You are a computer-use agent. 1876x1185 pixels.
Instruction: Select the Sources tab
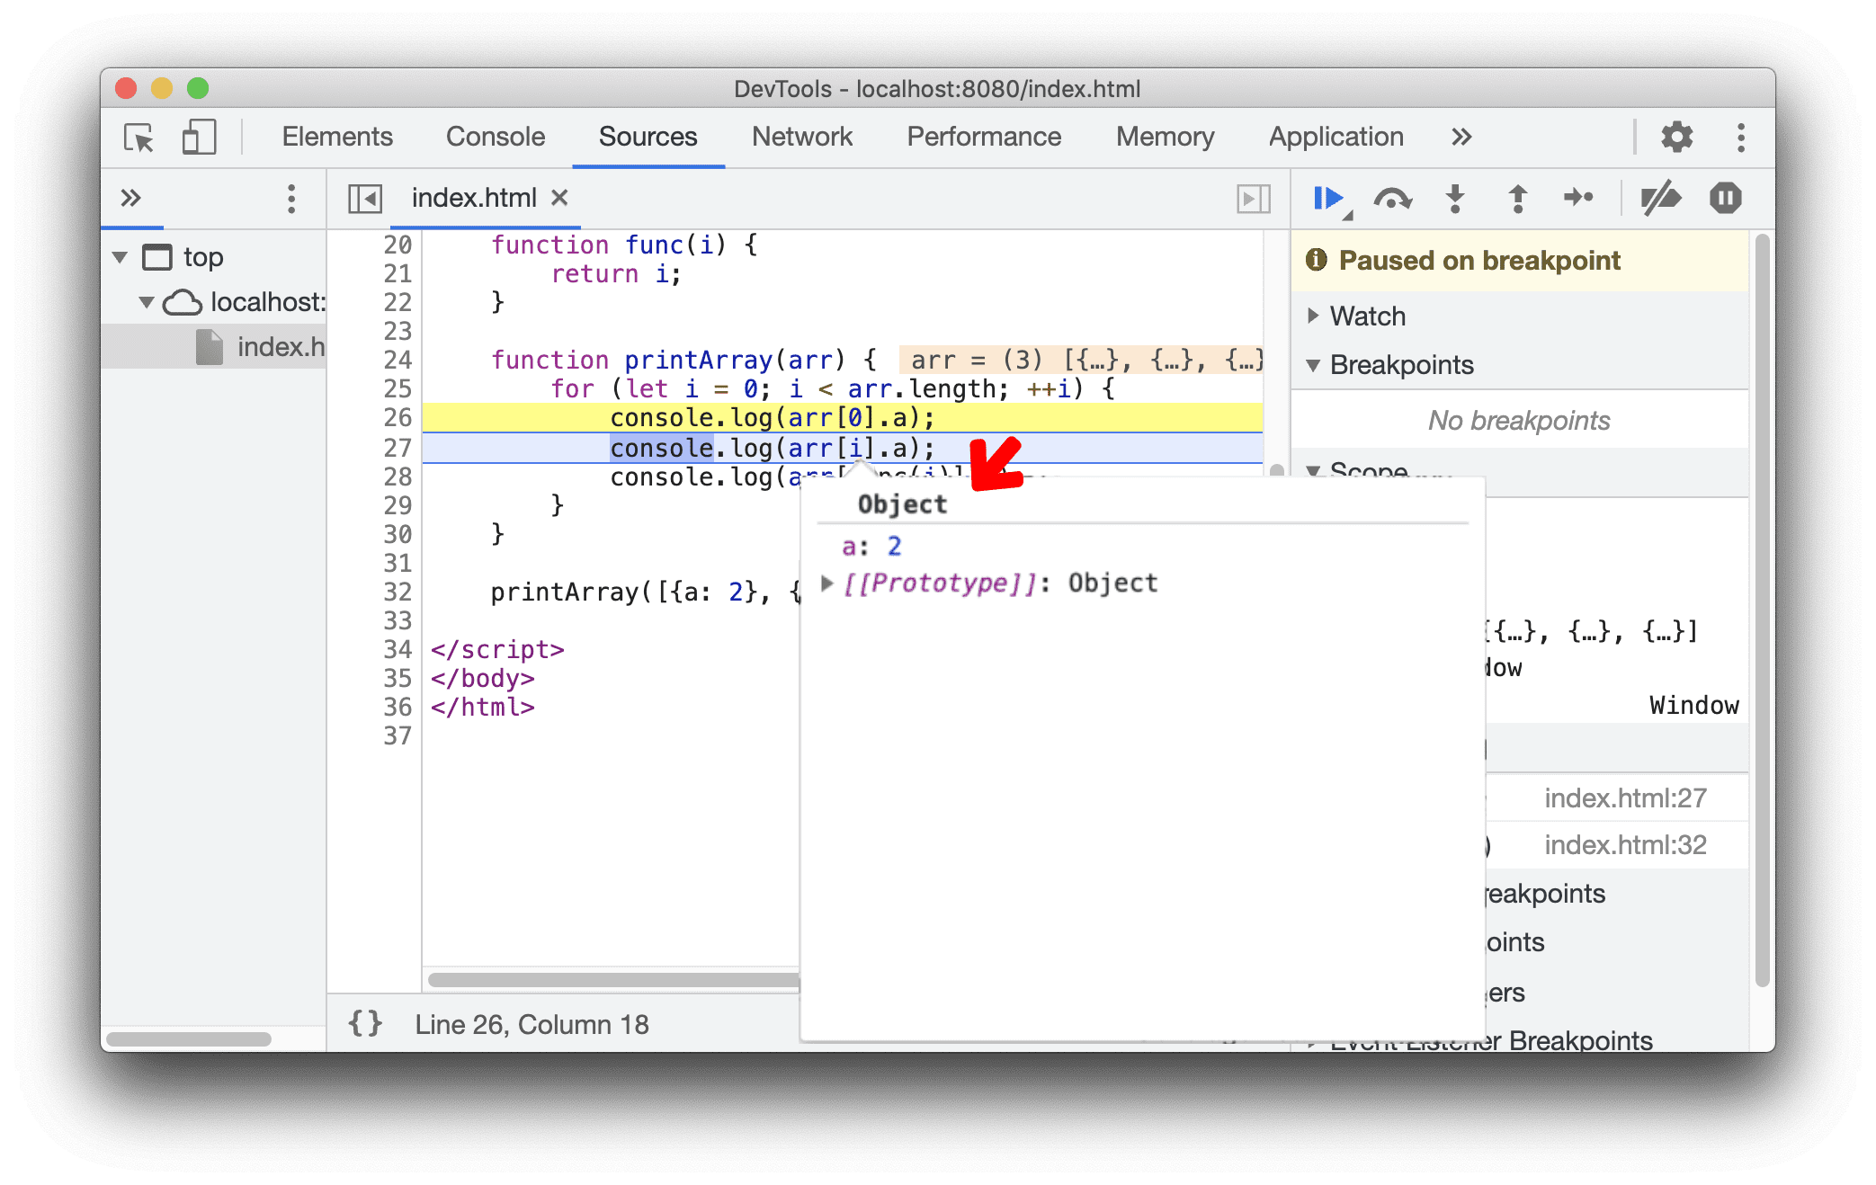(648, 135)
